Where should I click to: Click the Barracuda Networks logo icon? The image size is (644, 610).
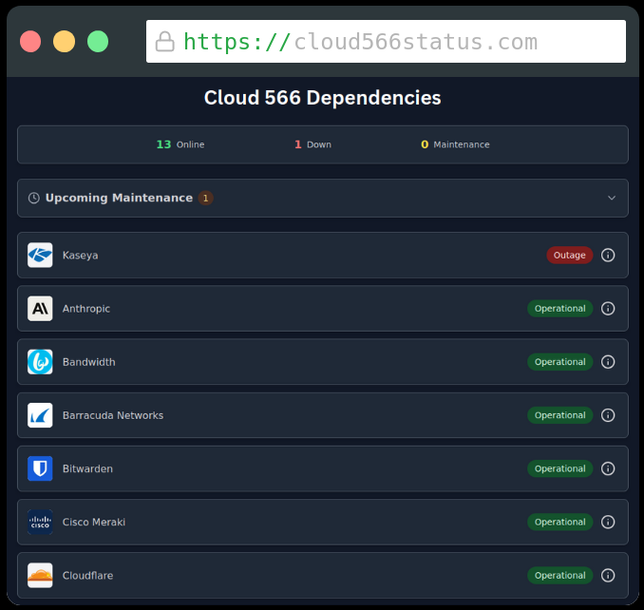click(x=40, y=415)
